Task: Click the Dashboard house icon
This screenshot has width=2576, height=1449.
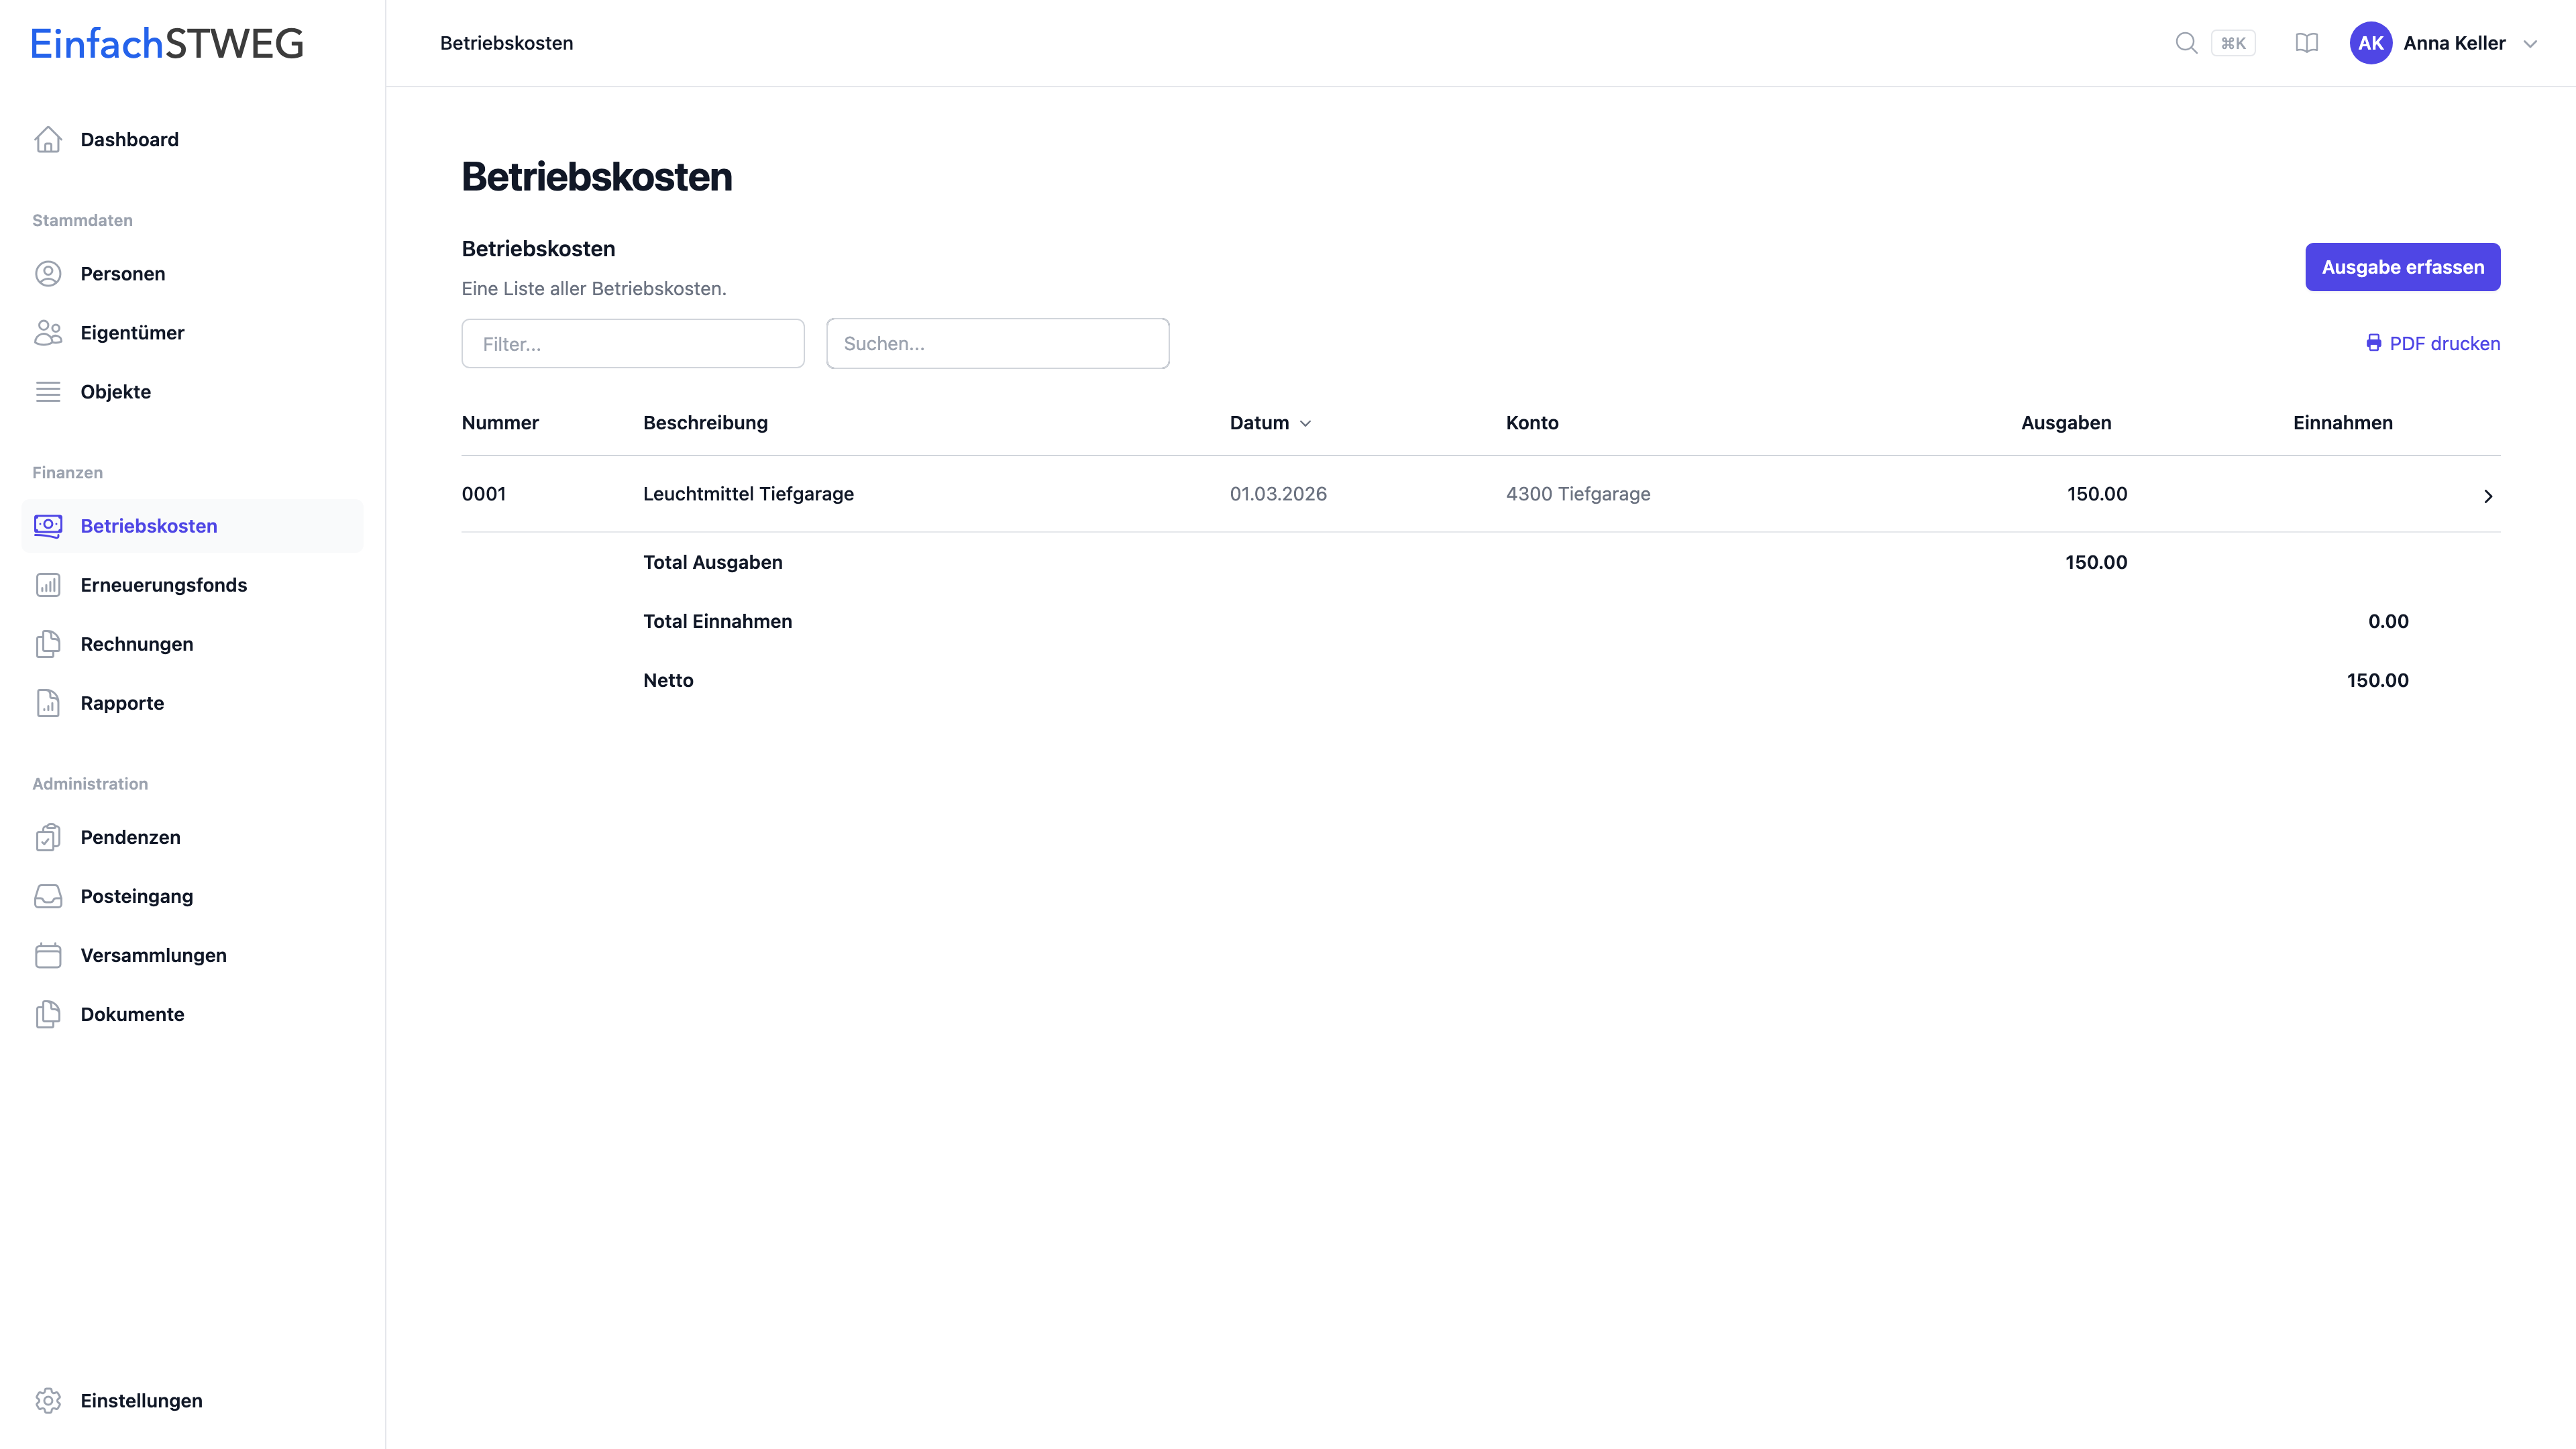Action: [x=48, y=140]
